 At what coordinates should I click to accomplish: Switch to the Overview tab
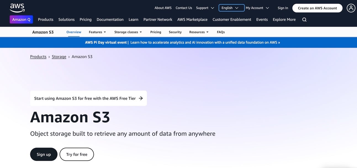pyautogui.click(x=74, y=32)
